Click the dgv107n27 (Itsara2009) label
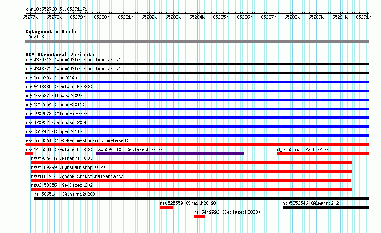The height and width of the screenshot is (233, 381). [54, 96]
